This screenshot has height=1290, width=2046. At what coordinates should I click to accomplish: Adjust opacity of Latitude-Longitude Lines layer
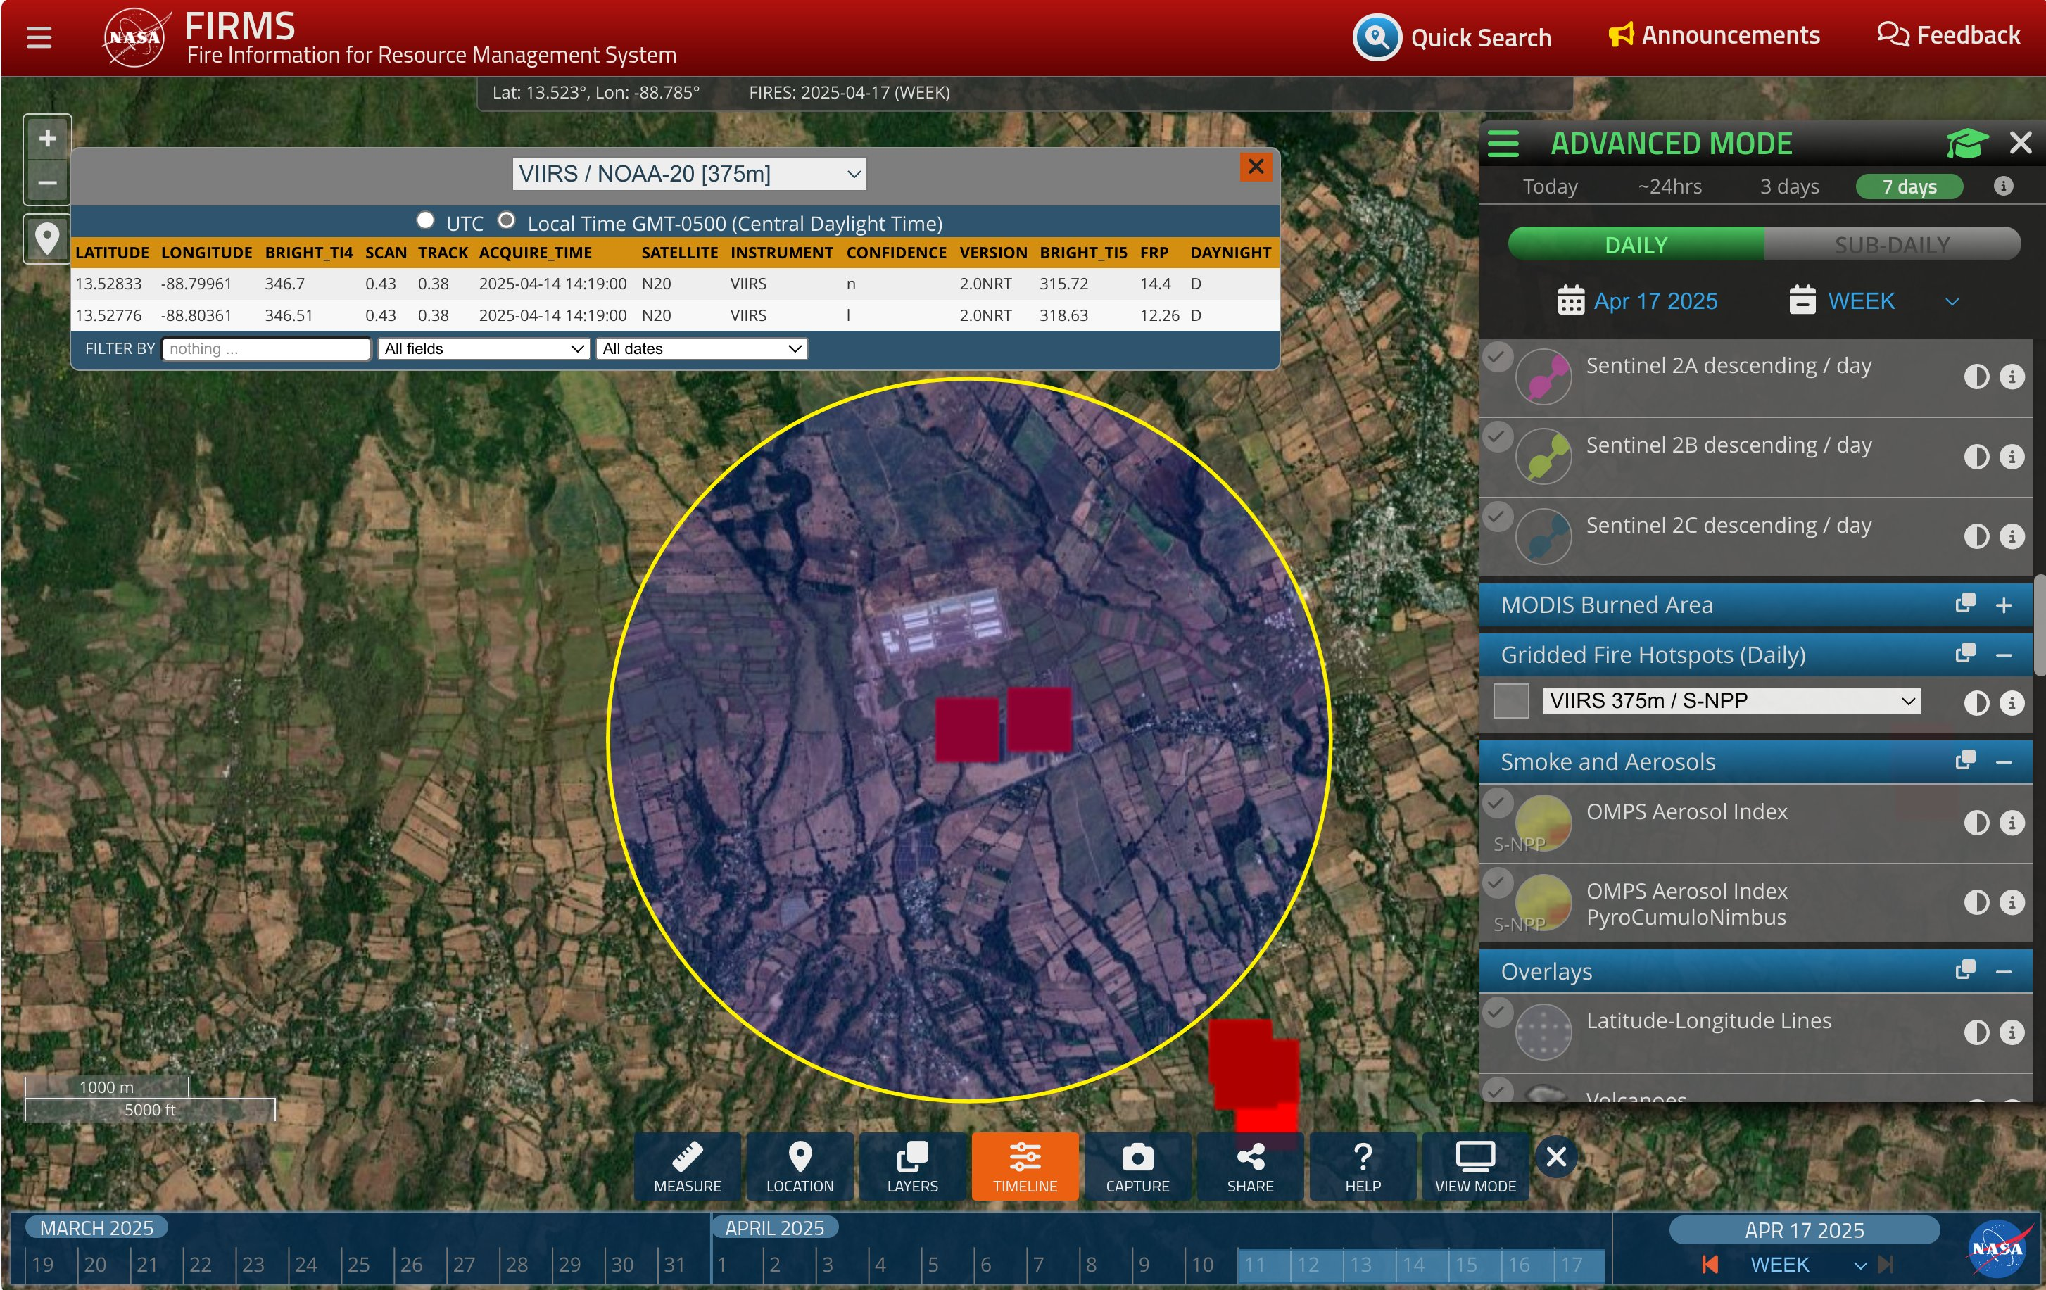pyautogui.click(x=1976, y=1032)
